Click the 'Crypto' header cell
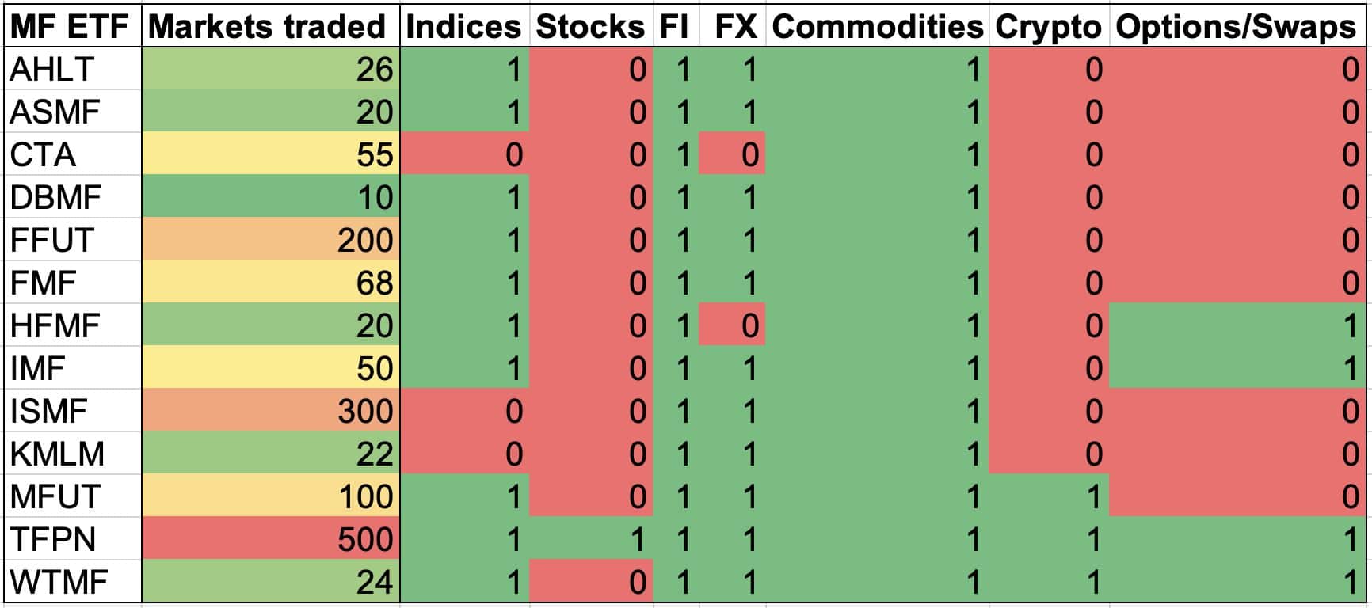Image resolution: width=1372 pixels, height=608 pixels. point(1048,27)
